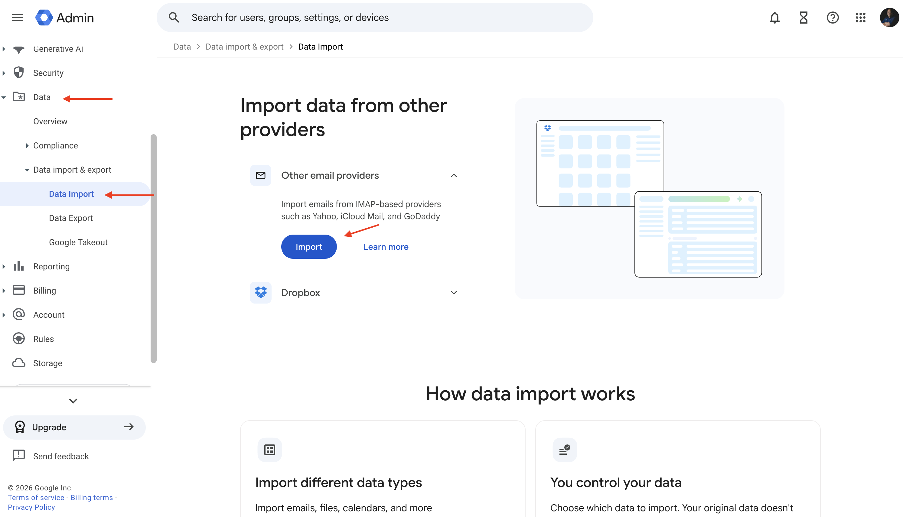Image resolution: width=903 pixels, height=517 pixels.
Task: Expand the Security menu arrow
Action: (x=4, y=73)
